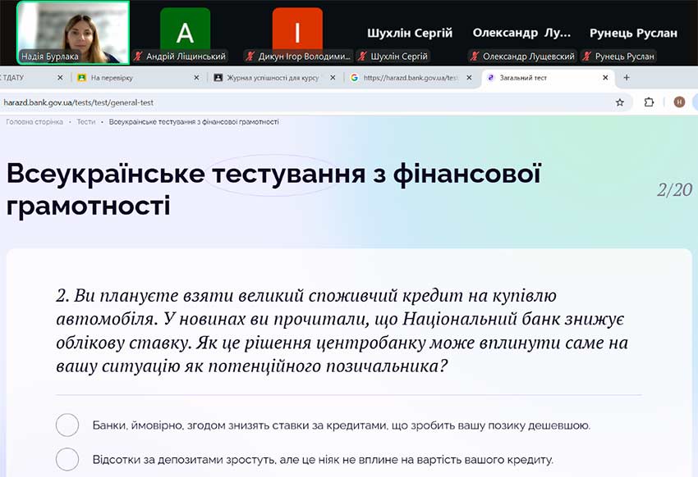Click muted mic icon for Рунець Руслан
Viewport: 698px width, 477px height.
tap(588, 57)
